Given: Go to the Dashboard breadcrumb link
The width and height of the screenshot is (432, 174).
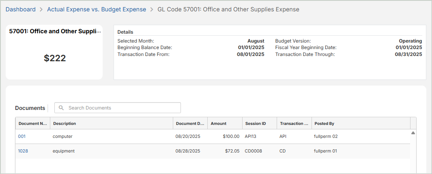Looking at the screenshot, I should click(x=20, y=9).
